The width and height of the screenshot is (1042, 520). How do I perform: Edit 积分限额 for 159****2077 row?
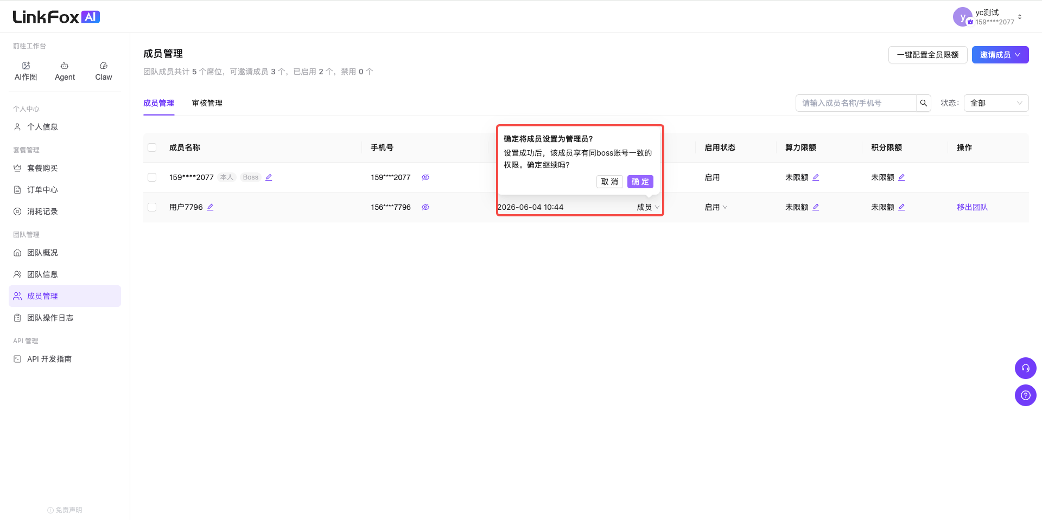[901, 177]
